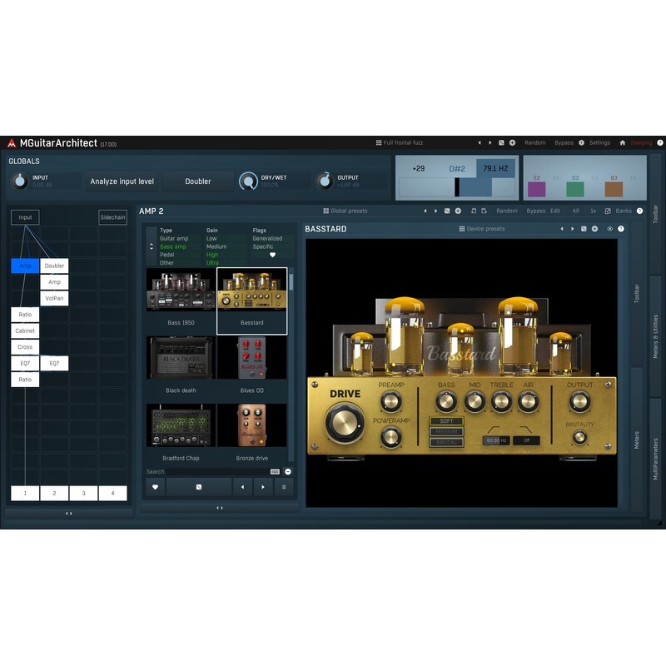The height and width of the screenshot is (666, 666).
Task: Add new global preset with plus icon
Action: [458, 211]
